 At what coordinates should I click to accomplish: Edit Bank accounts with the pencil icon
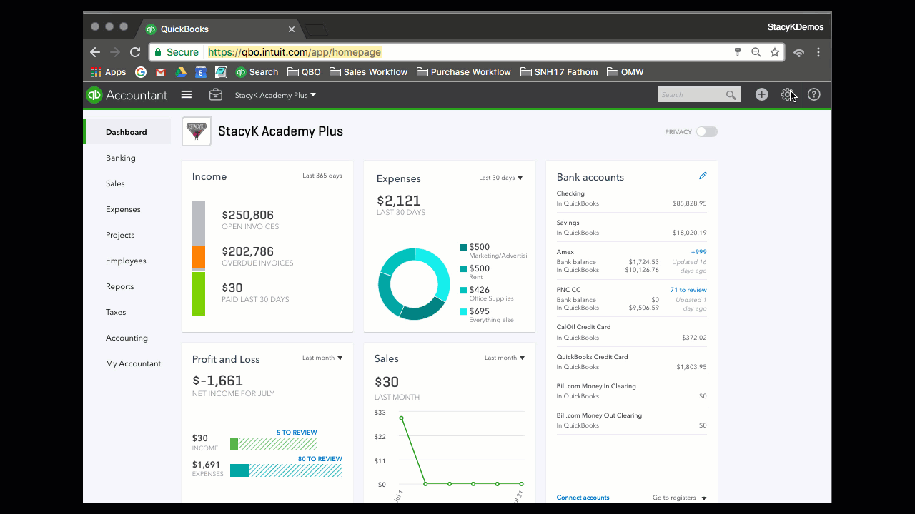[703, 175]
